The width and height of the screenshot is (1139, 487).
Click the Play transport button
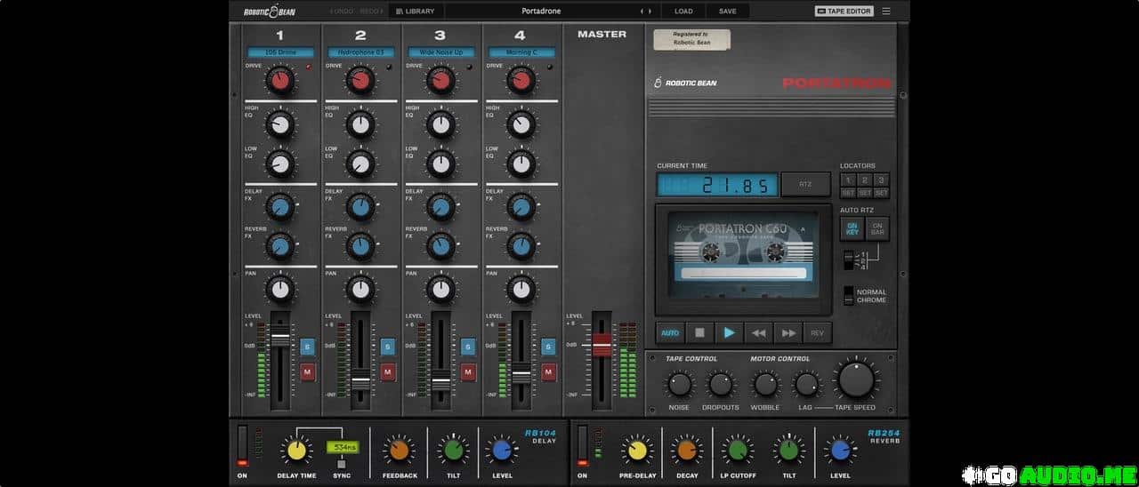(729, 333)
